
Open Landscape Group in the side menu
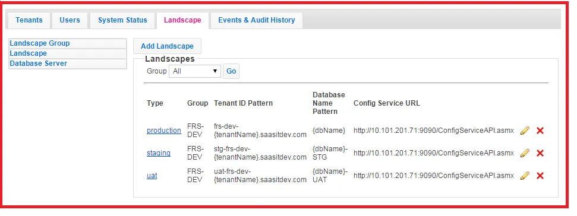click(x=67, y=43)
